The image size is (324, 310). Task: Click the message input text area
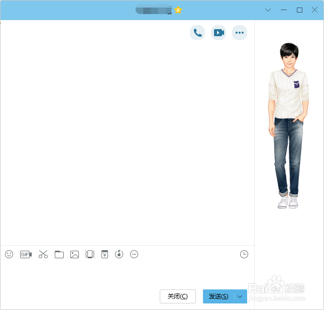point(127,274)
